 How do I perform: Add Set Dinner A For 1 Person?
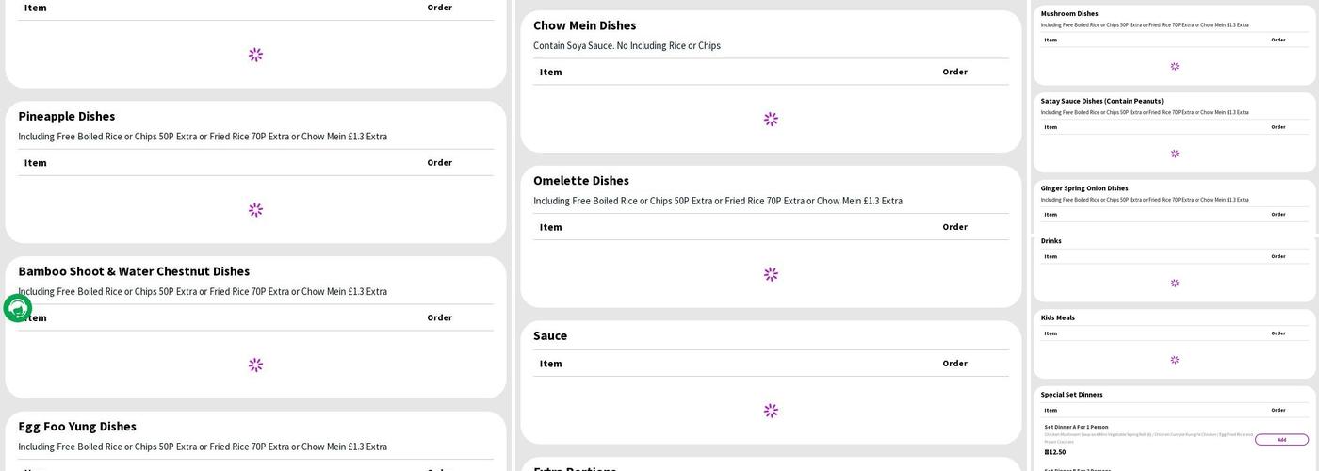pos(1281,440)
